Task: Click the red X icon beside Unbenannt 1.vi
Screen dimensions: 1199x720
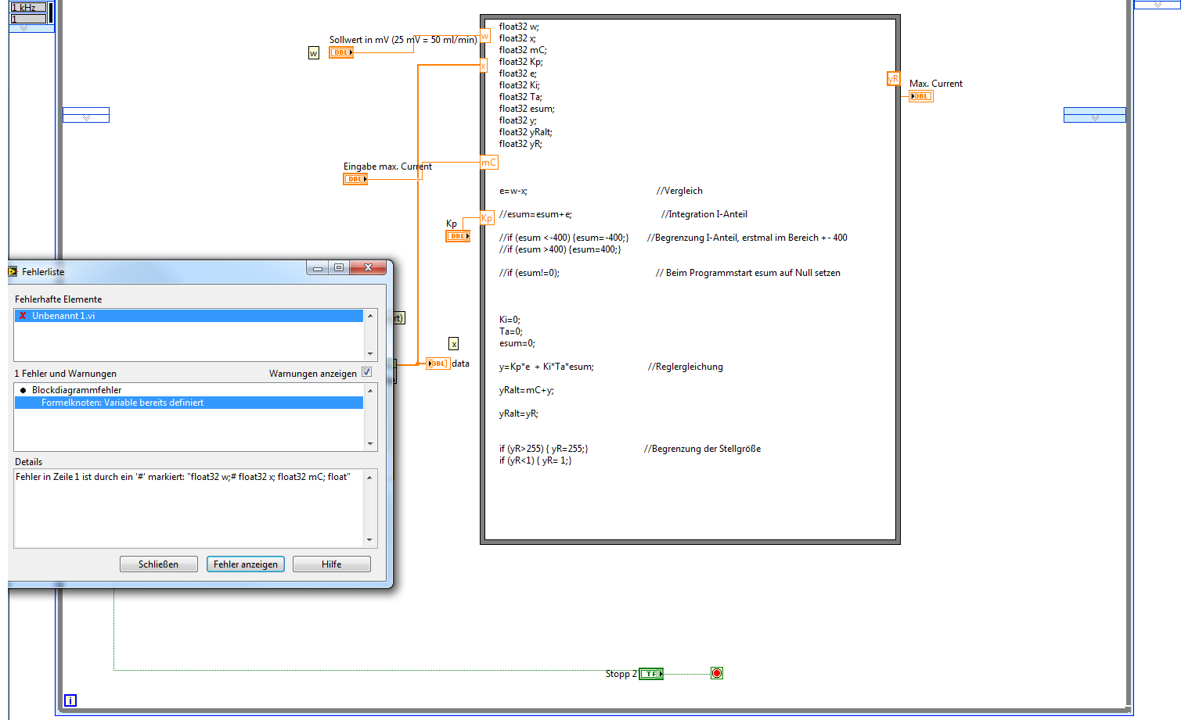Action: [x=23, y=316]
